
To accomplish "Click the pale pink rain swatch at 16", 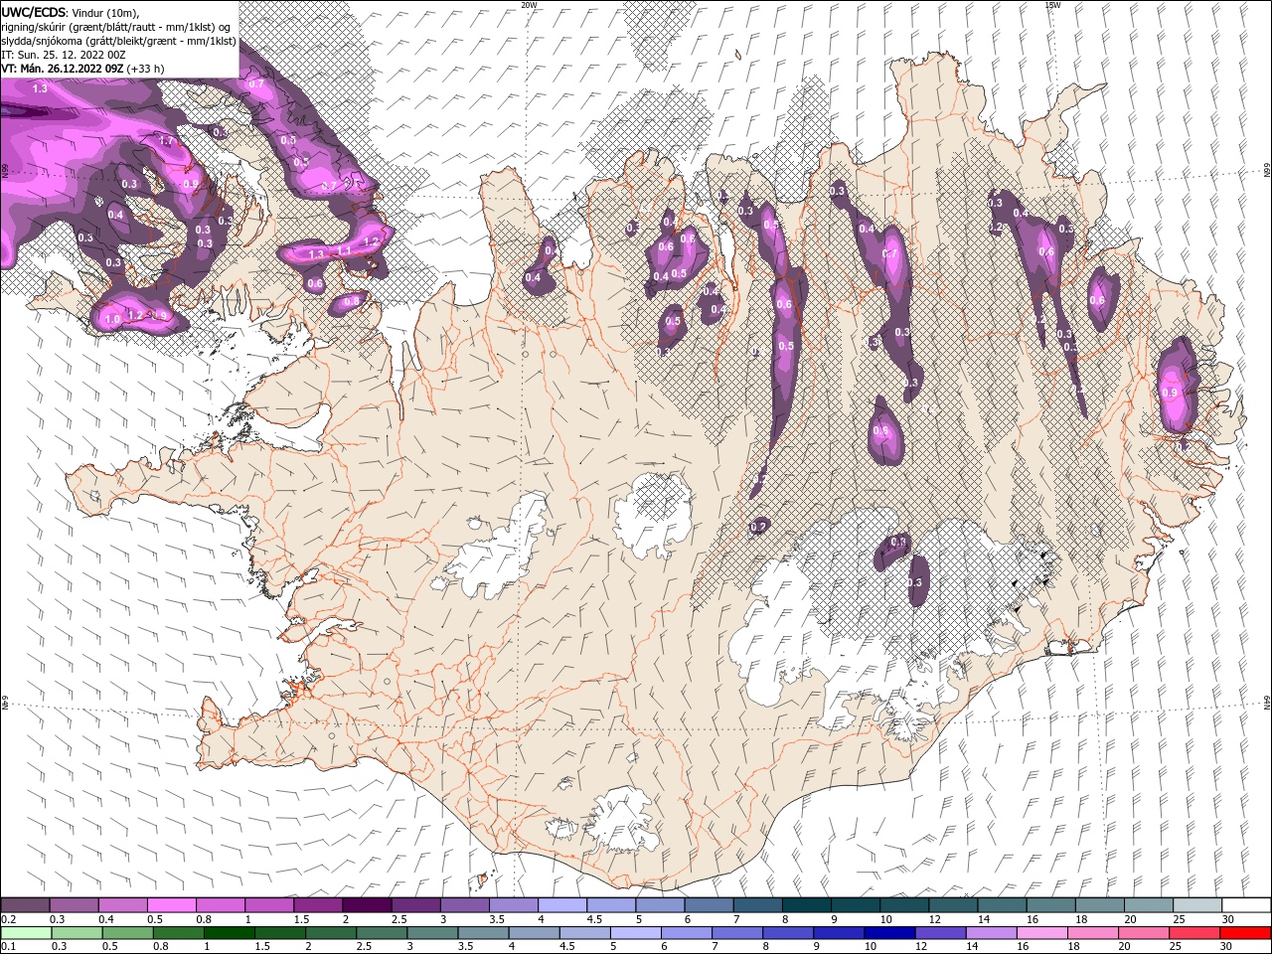I will (x=1041, y=933).
